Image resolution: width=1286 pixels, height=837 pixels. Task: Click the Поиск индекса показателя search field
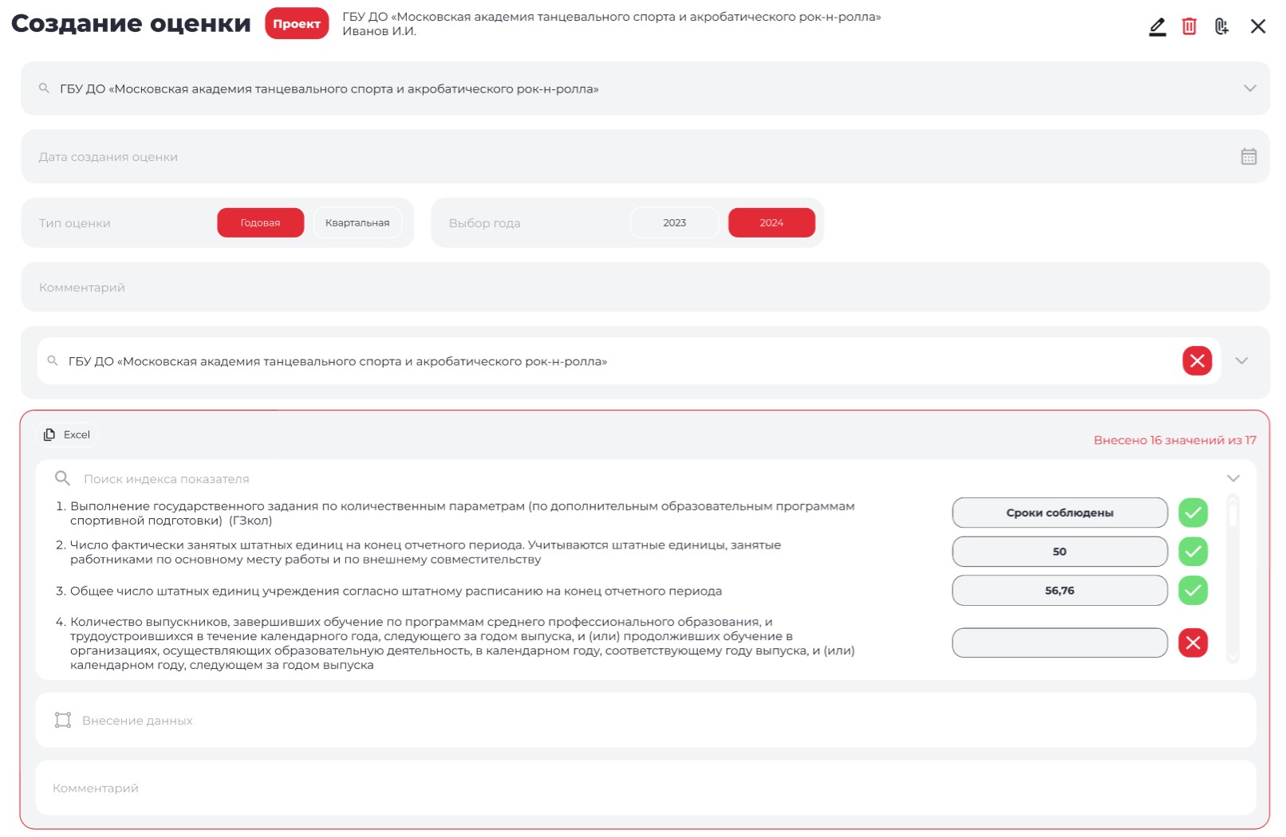[x=479, y=479]
